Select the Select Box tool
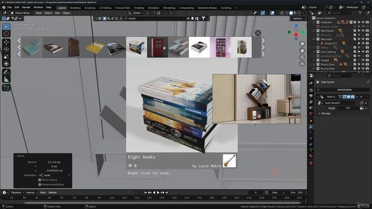Image resolution: width=372 pixels, height=209 pixels. click(x=6, y=27)
